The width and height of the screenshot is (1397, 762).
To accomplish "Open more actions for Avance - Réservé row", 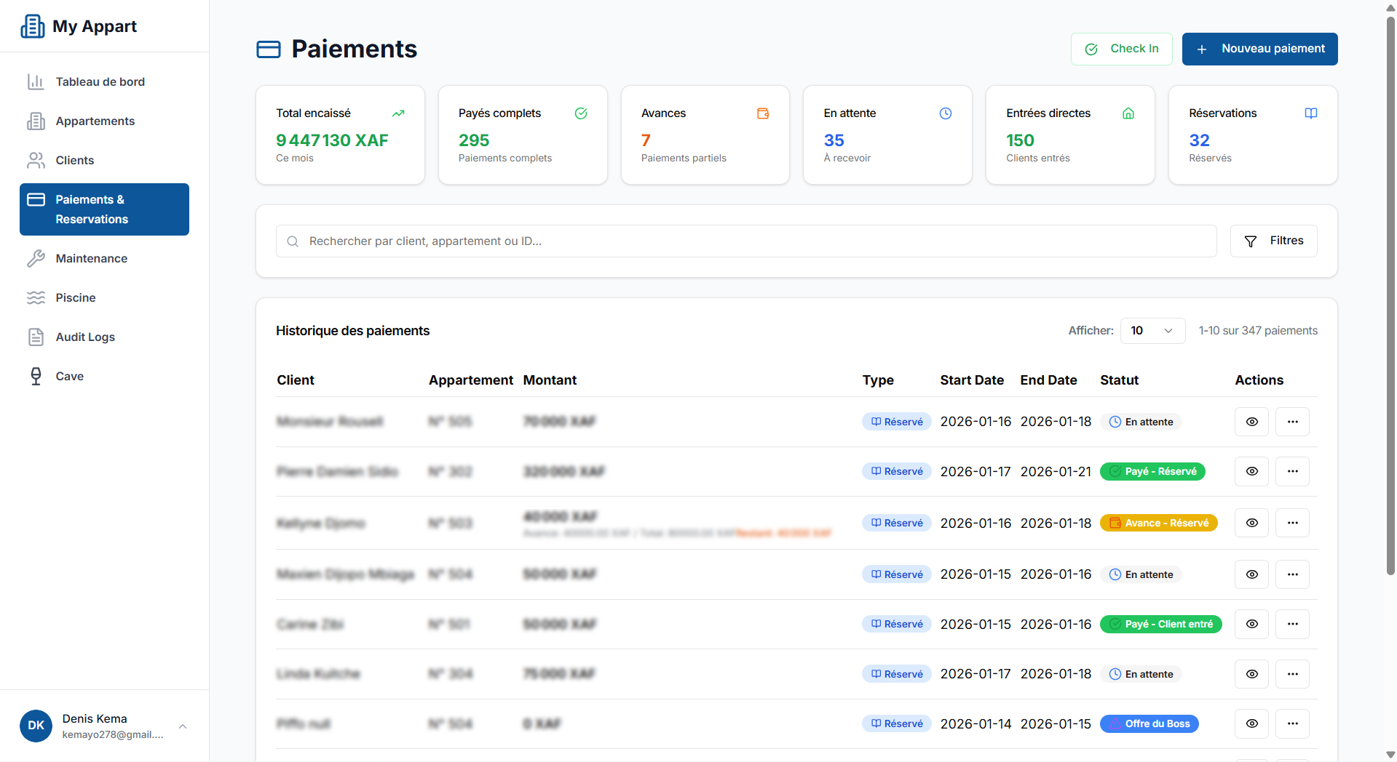I will pyautogui.click(x=1291, y=523).
